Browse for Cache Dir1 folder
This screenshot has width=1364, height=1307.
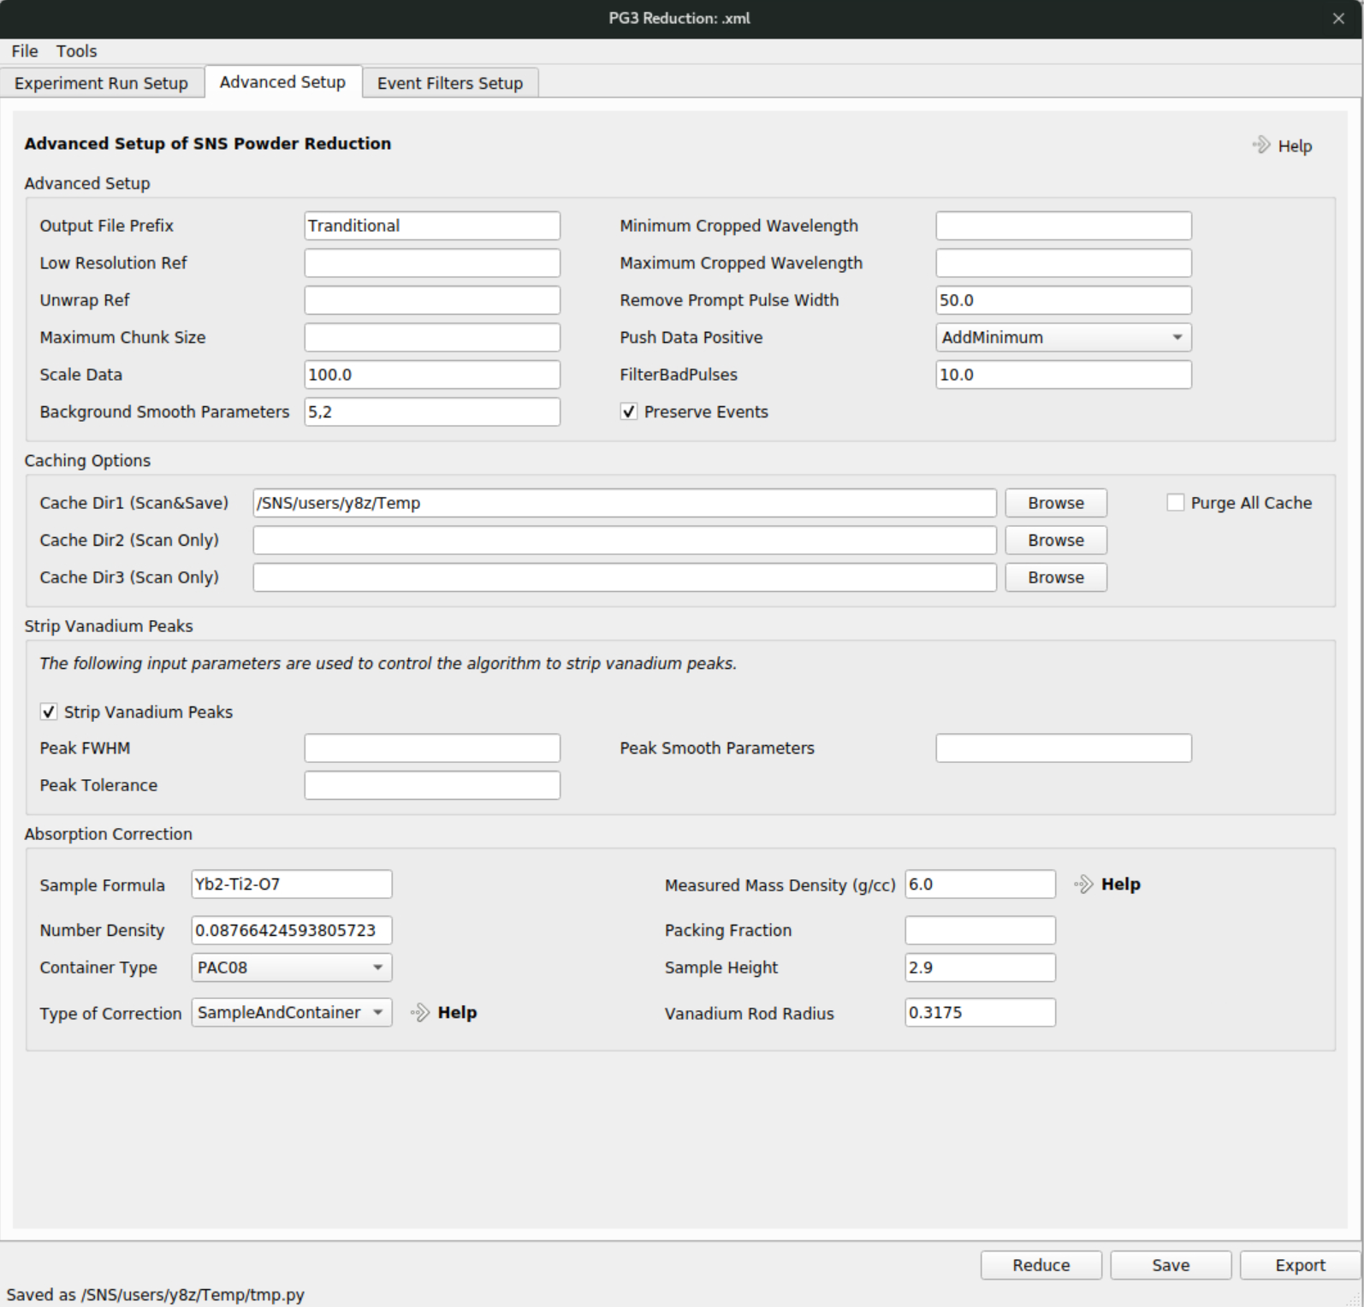1055,503
